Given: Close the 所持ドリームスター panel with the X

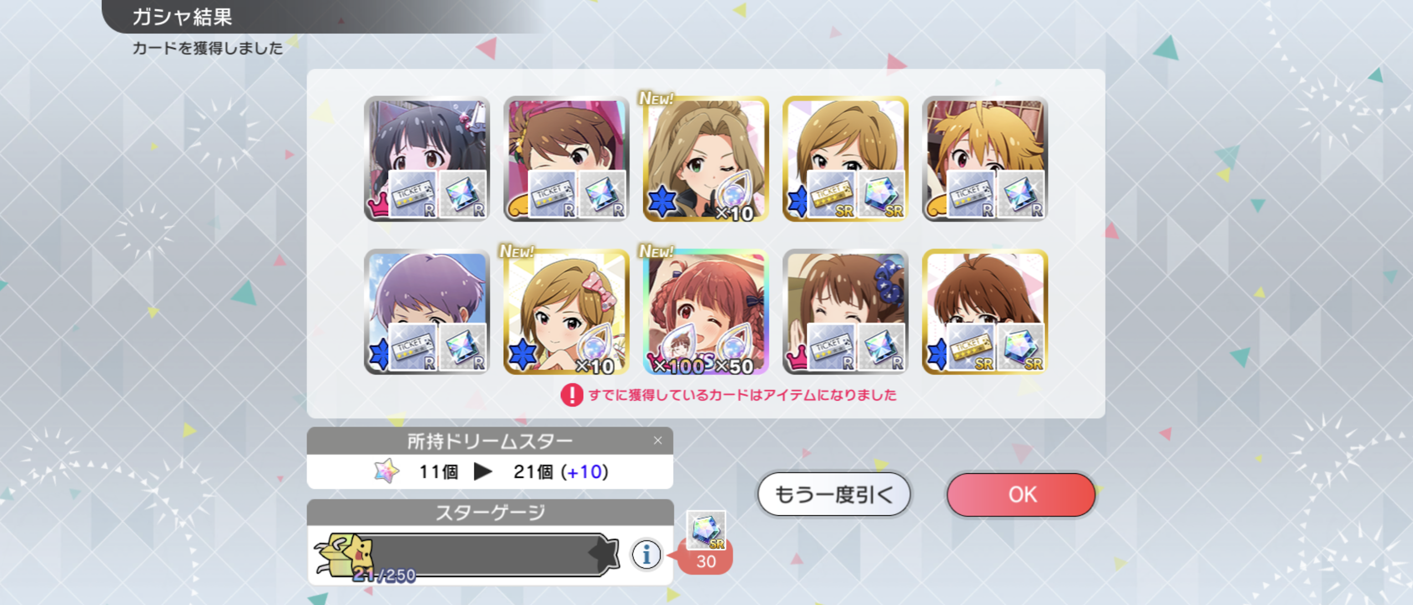Looking at the screenshot, I should tap(658, 441).
